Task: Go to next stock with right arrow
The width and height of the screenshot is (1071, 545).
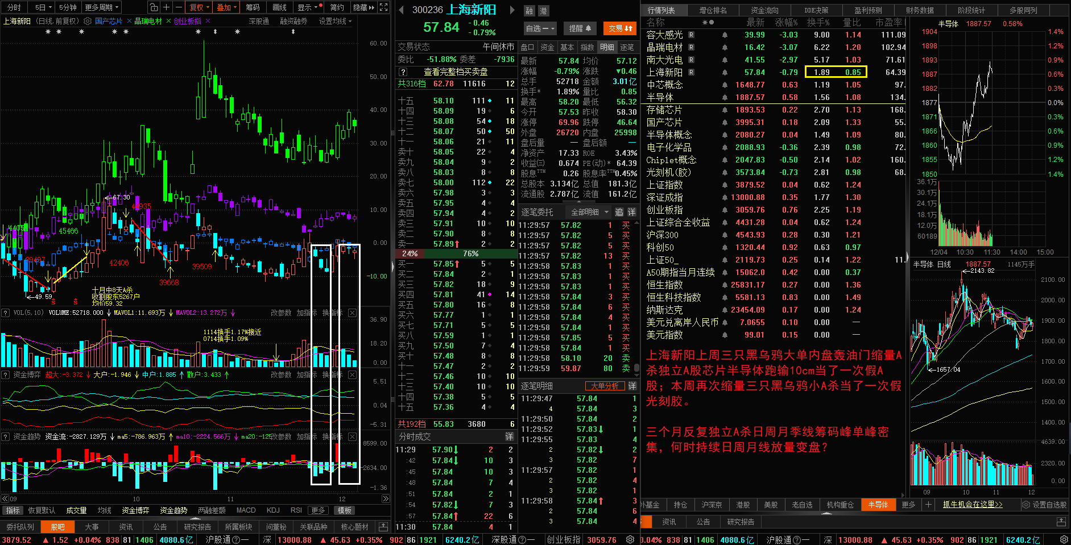Action: tap(512, 10)
